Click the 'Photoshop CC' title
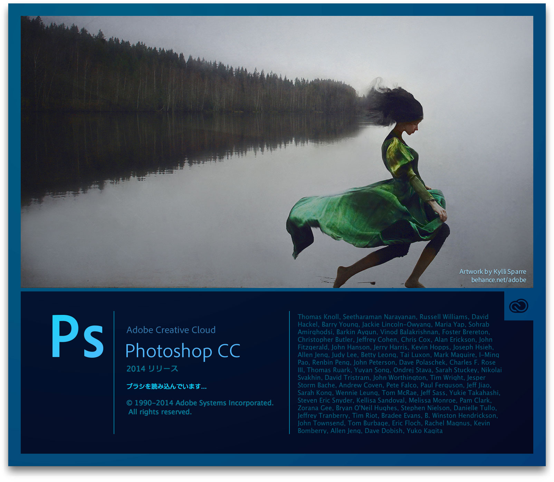Screen dimensions: 554x482 (183, 351)
